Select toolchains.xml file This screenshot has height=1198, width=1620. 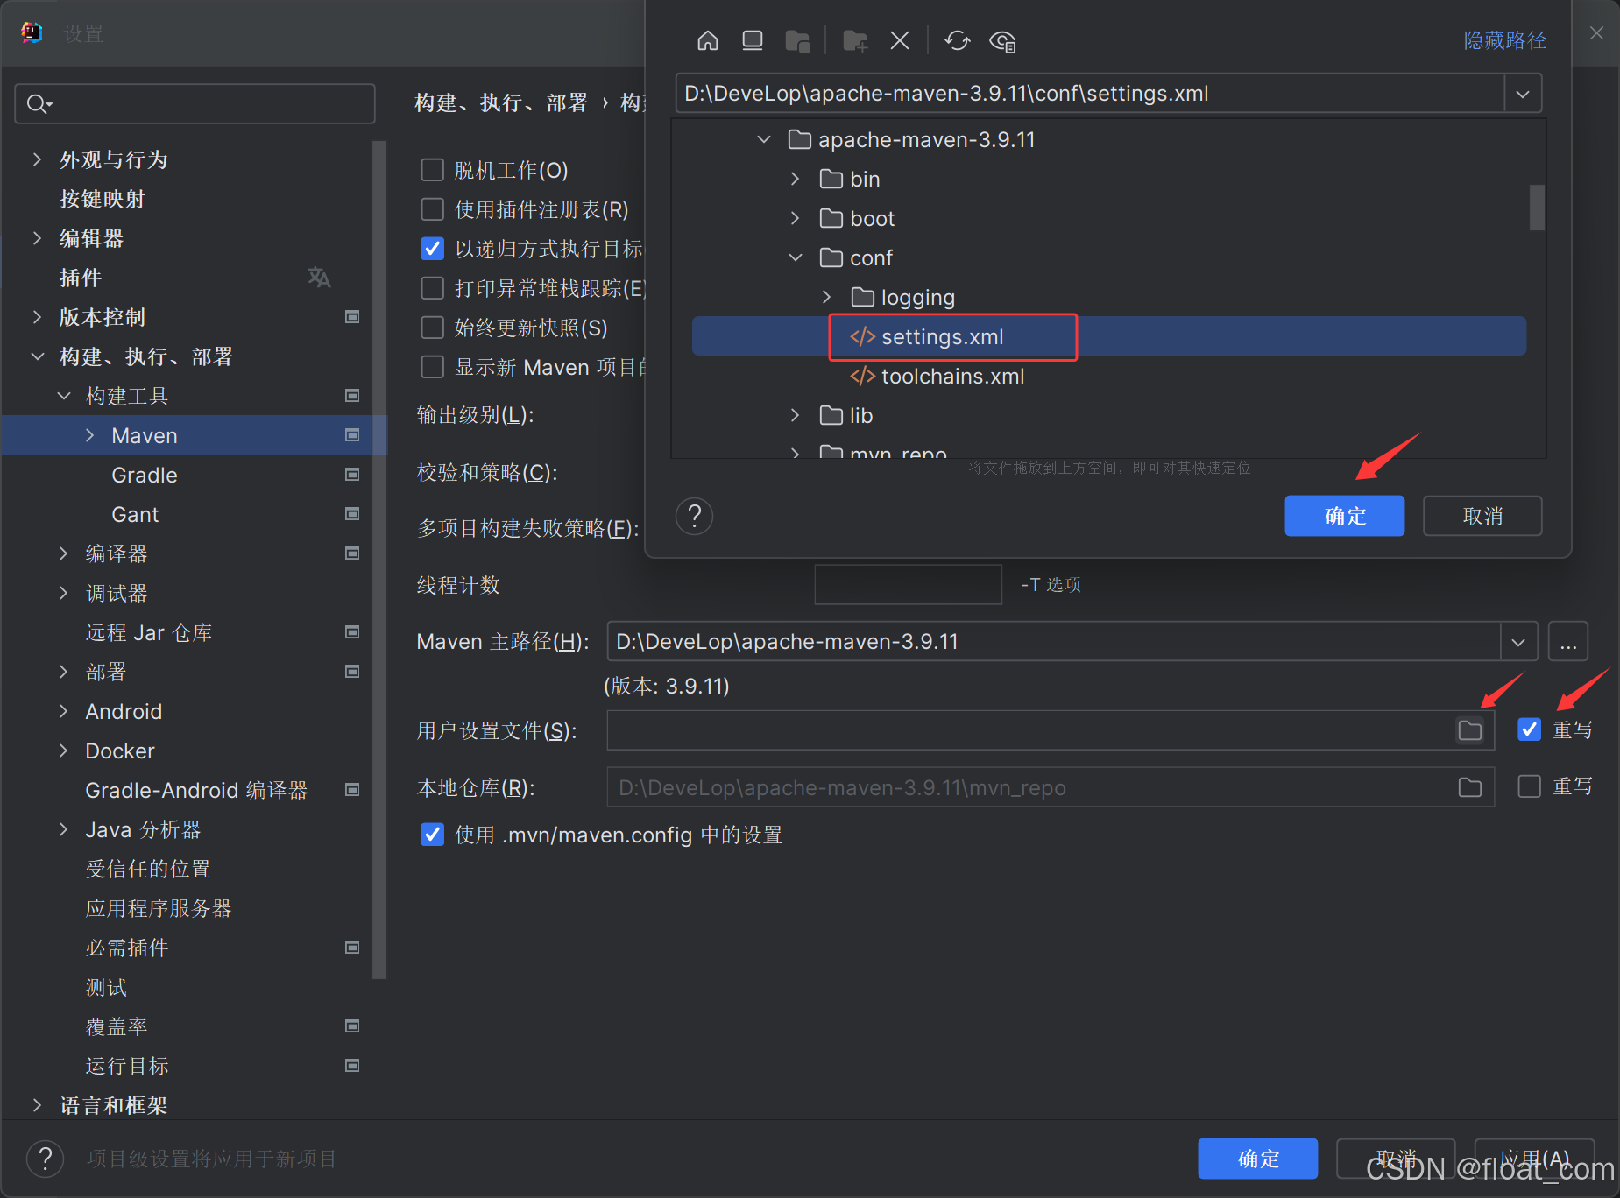(x=937, y=377)
